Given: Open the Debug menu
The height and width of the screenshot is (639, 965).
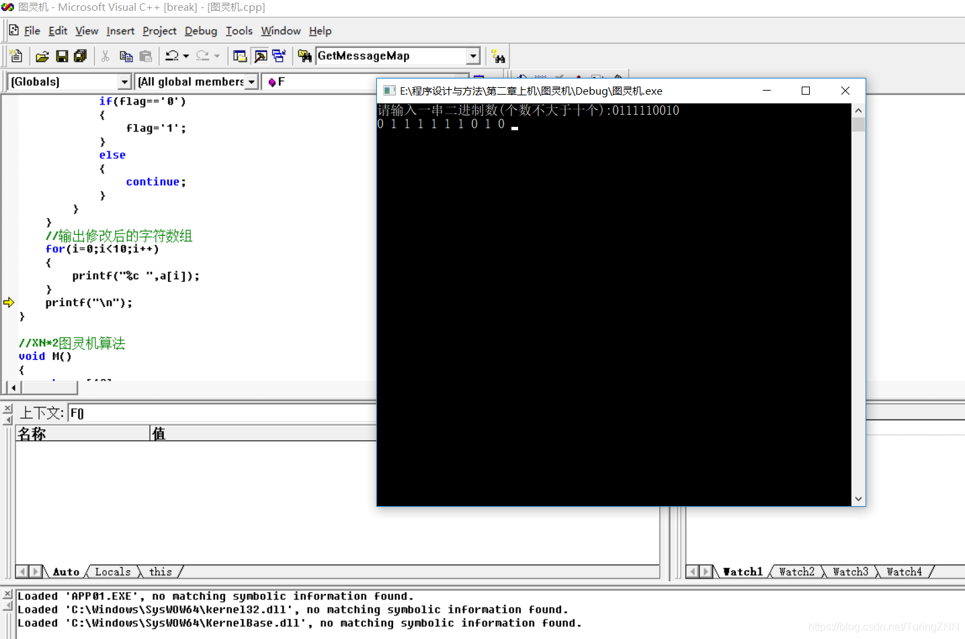Looking at the screenshot, I should 201,31.
